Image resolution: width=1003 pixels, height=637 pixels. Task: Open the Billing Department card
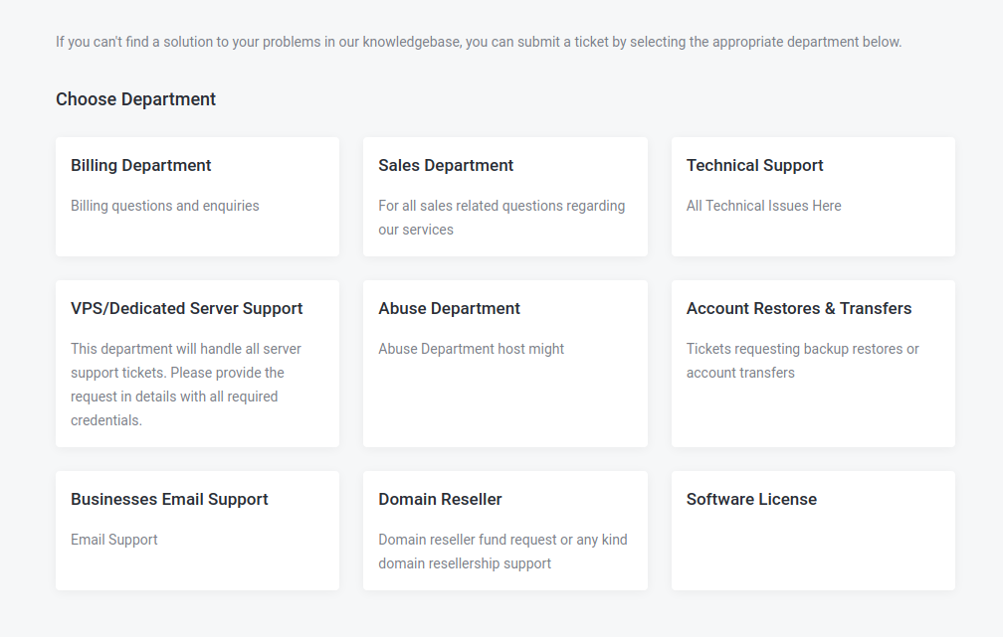pos(197,197)
